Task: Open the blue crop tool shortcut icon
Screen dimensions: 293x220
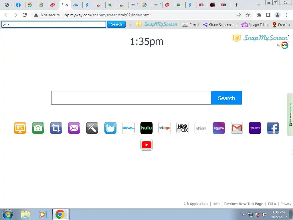Action: 56,128
